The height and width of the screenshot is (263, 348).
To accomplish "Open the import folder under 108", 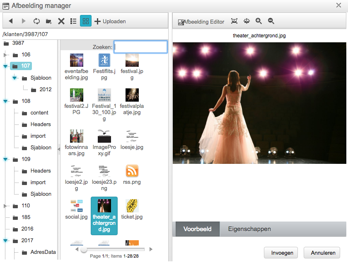I will [34, 136].
